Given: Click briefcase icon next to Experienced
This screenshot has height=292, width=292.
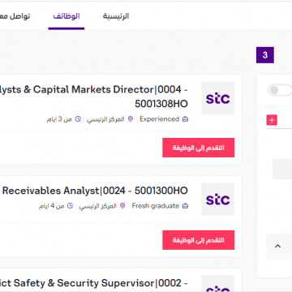Looking at the screenshot, I should [x=185, y=119].
